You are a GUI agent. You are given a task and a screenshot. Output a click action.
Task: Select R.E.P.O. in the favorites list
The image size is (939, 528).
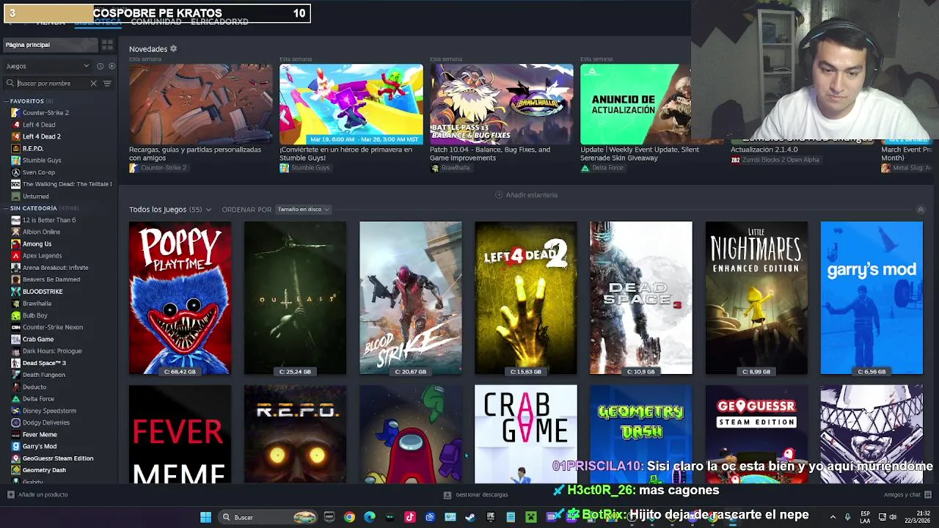pyautogui.click(x=33, y=148)
